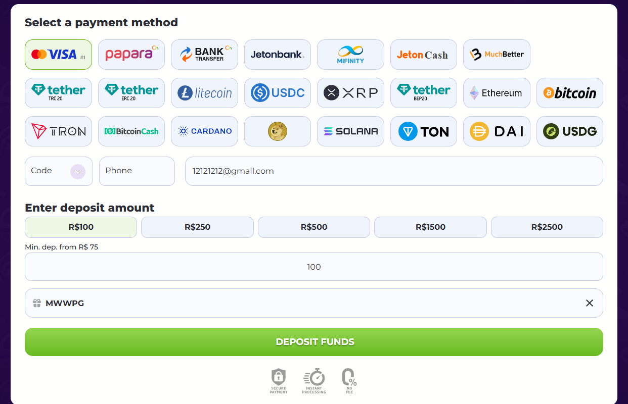The width and height of the screenshot is (628, 404).
Task: Select Tether TRC 20 payment option
Action: [x=58, y=93]
